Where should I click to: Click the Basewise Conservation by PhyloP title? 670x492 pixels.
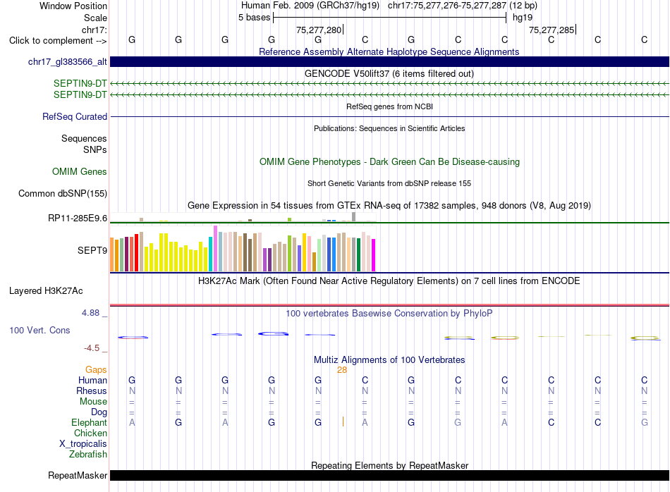(389, 314)
